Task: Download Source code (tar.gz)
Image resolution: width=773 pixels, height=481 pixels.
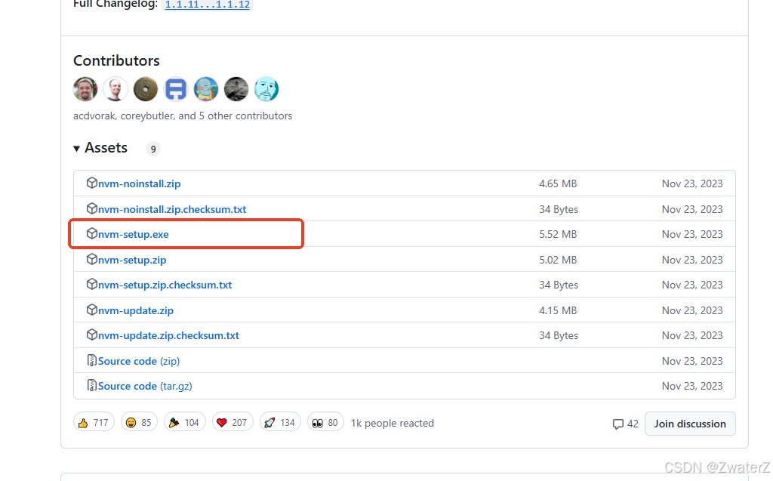Action: (x=145, y=387)
